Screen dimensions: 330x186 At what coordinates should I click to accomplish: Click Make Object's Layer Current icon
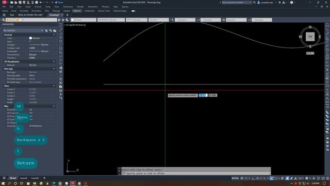(x=59, y=20)
